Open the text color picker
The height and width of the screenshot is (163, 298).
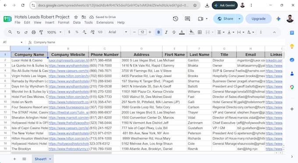[x=182, y=32]
